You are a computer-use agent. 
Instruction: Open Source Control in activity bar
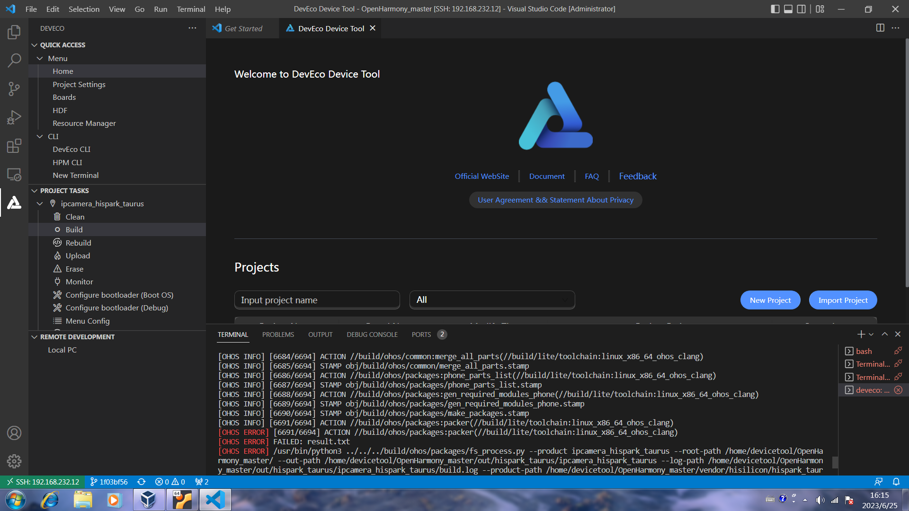[x=14, y=89]
